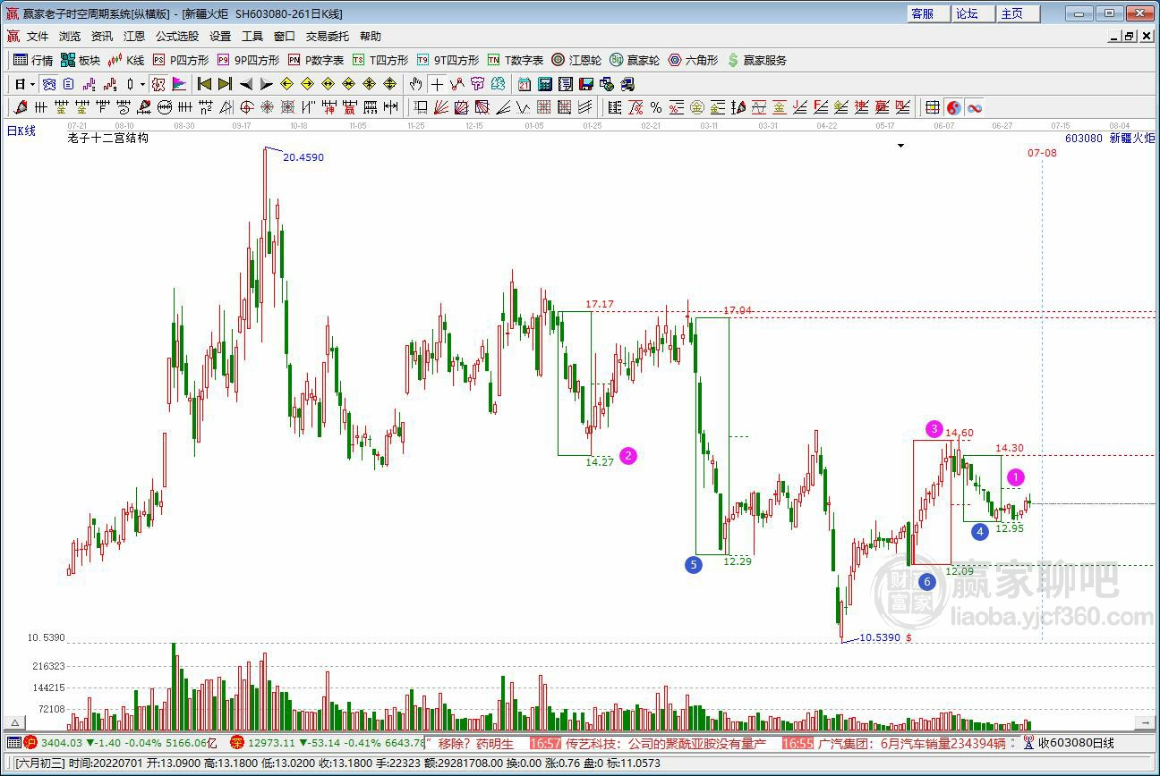Click the 主页 homepage button
1160x776 pixels.
pos(1019,13)
